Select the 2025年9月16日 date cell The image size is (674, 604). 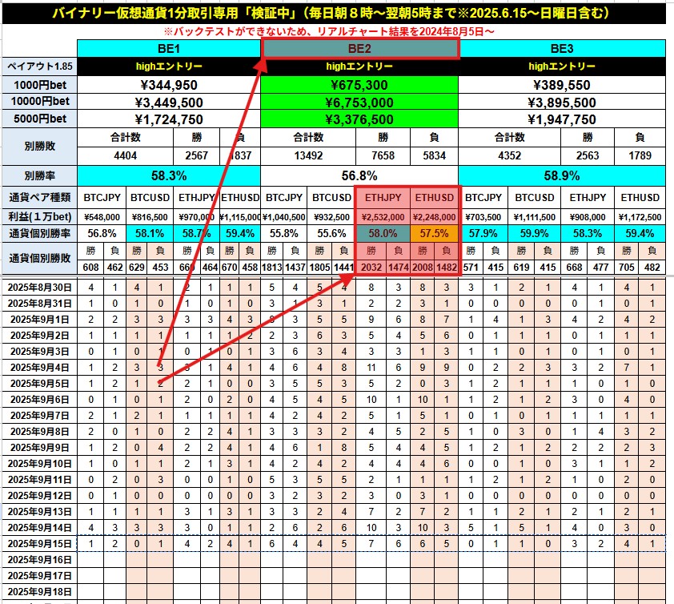point(39,560)
